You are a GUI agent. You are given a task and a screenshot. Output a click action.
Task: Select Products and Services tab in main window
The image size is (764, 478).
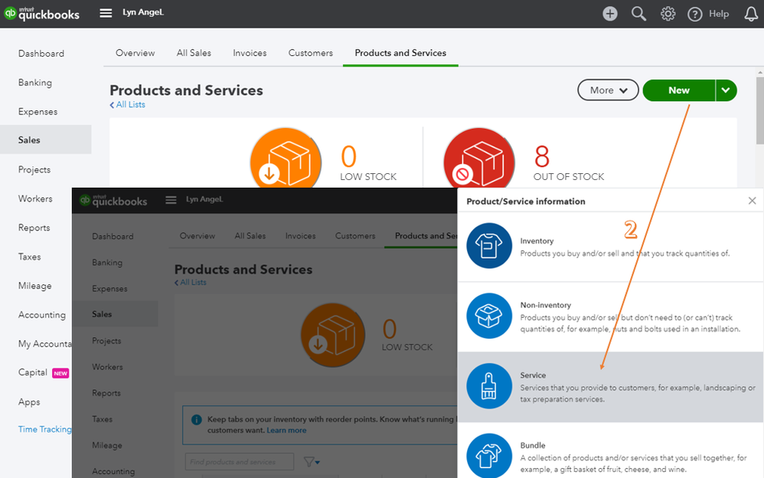pos(400,53)
